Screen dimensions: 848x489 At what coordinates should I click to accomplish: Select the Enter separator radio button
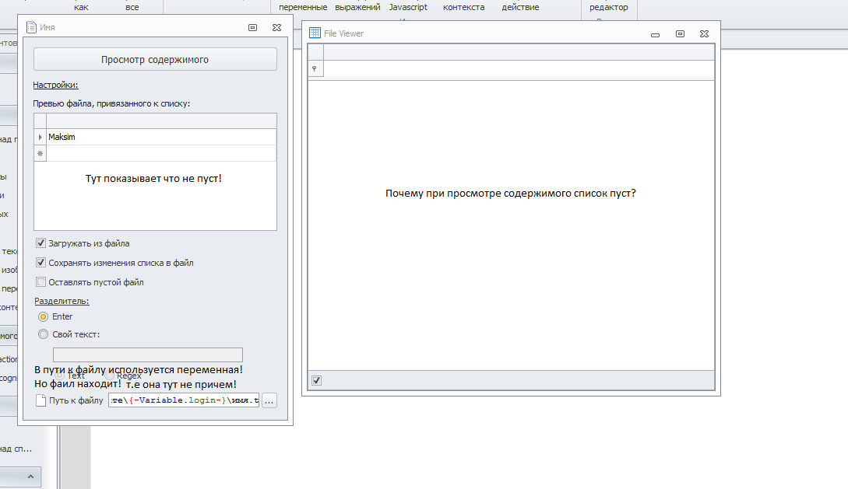point(44,316)
